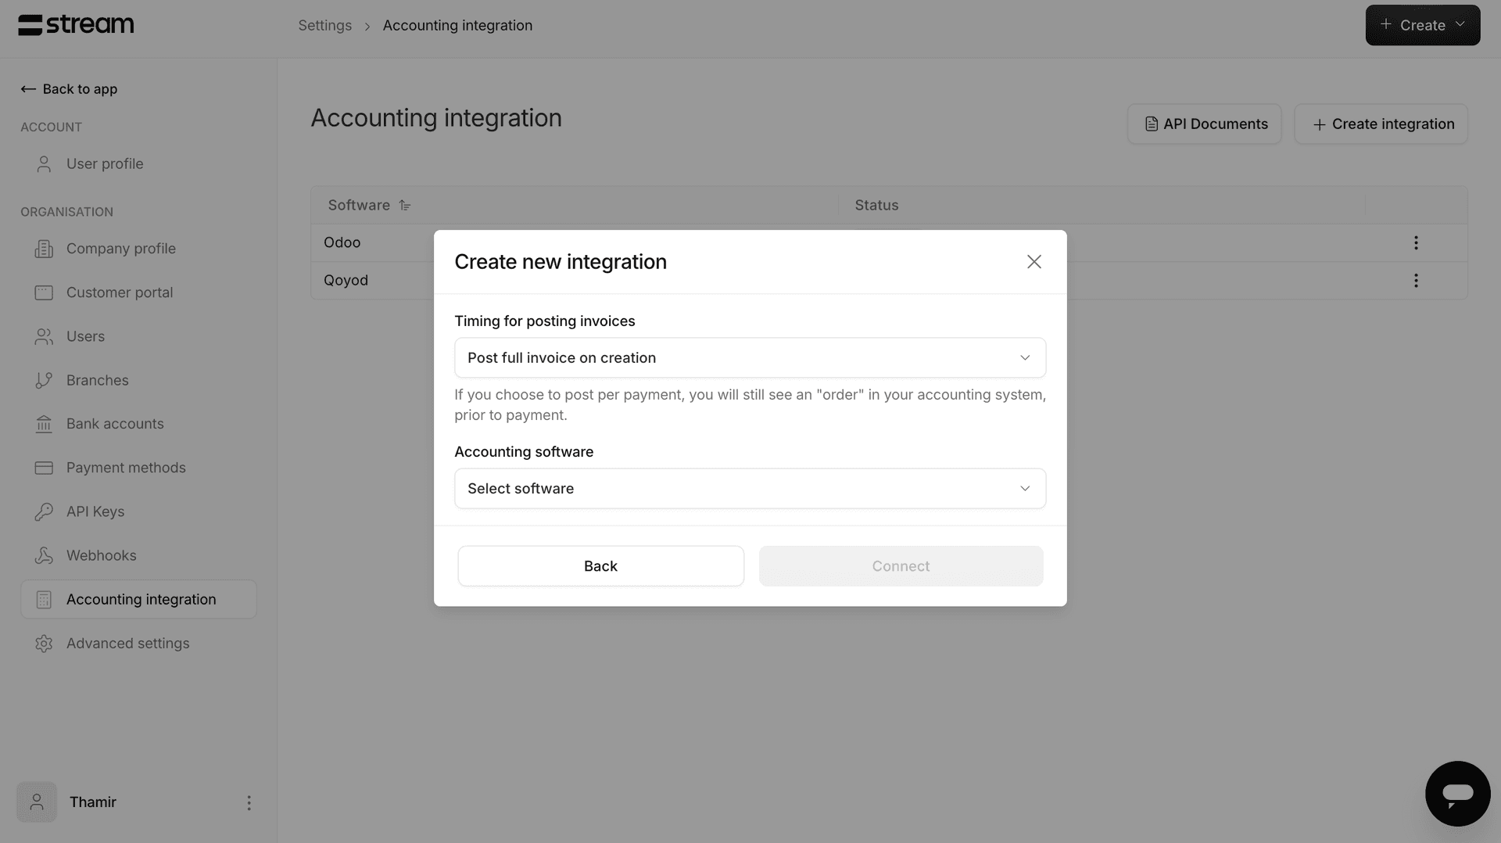Click the API Keys key icon
1501x843 pixels.
(44, 511)
